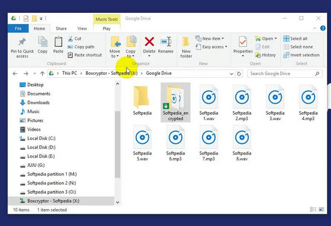Open the File menu
Image resolution: width=331 pixels, height=226 pixels.
pyautogui.click(x=18, y=29)
